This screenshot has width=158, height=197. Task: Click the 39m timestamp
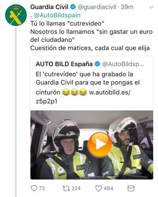(127, 7)
